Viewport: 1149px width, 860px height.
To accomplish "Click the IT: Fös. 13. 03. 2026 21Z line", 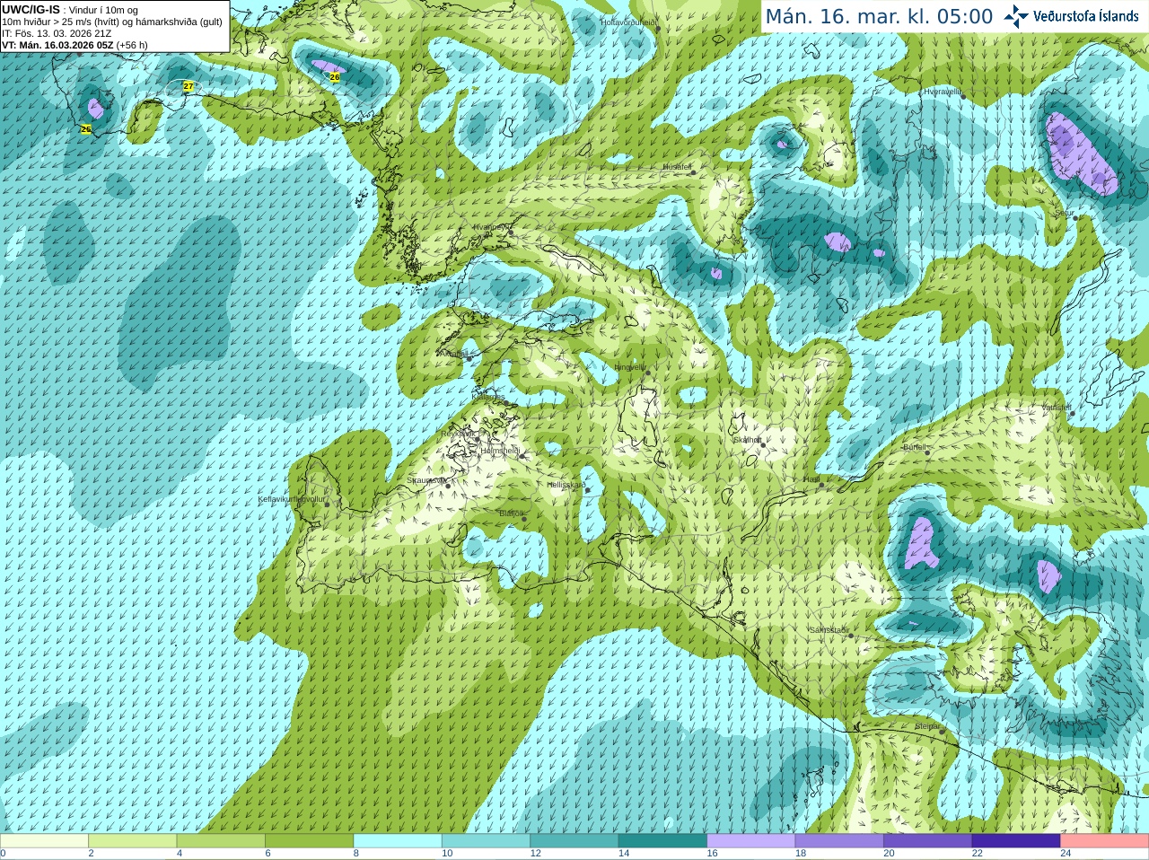I will (x=57, y=33).
